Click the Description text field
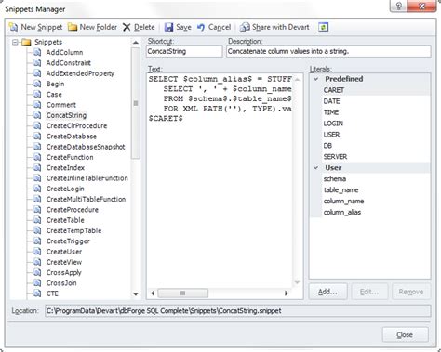Viewport: 441px width, 352px height. (x=328, y=51)
